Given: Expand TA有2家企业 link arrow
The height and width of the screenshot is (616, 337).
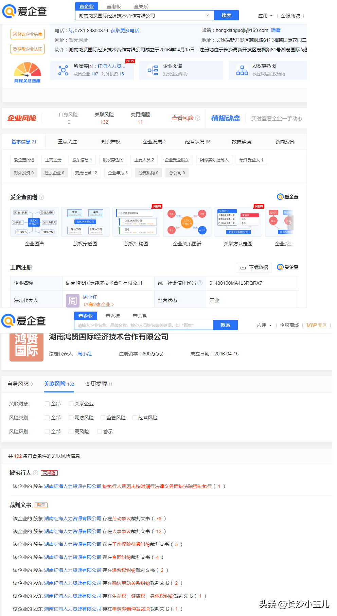Looking at the screenshot, I should pos(99,304).
